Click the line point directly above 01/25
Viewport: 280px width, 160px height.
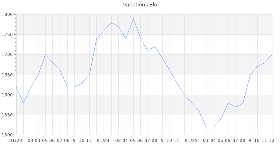coord(192,103)
